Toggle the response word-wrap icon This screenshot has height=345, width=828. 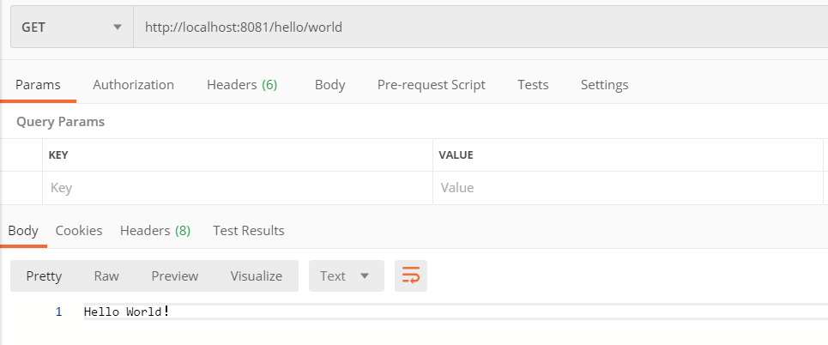410,275
